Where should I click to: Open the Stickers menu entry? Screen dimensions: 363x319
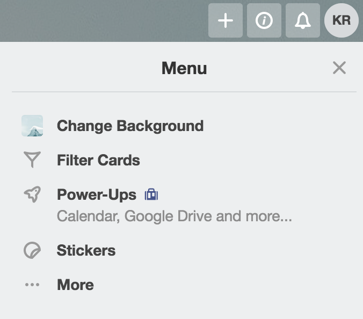[86, 250]
